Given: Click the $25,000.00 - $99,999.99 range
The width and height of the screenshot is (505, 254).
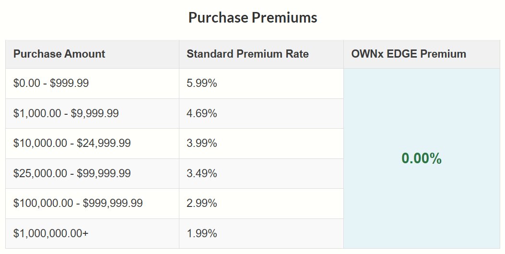Looking at the screenshot, I should (72, 173).
